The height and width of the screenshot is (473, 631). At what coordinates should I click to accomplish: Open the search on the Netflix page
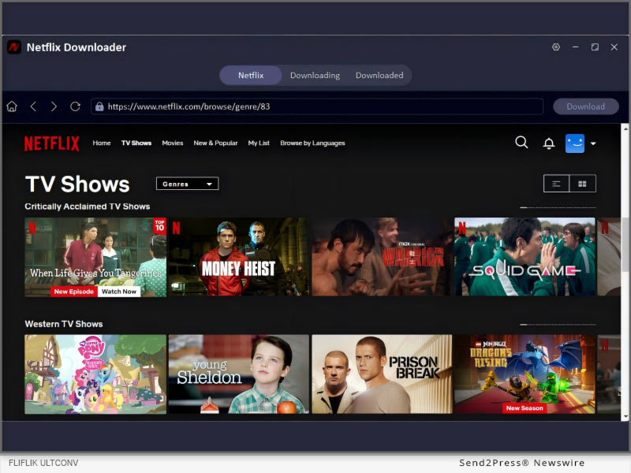tap(521, 143)
